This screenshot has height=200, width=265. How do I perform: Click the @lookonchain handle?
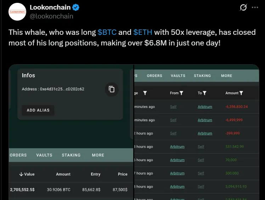(51, 16)
